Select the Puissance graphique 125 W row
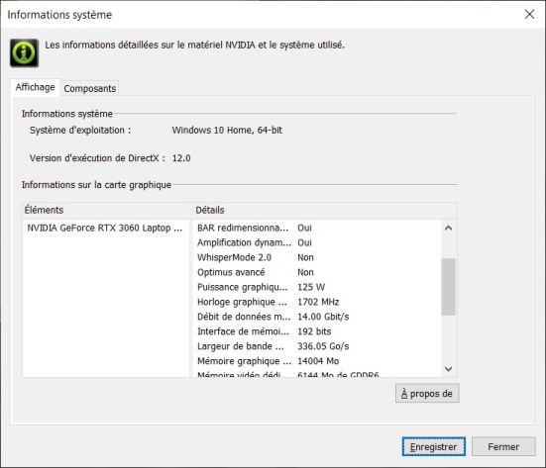Image resolution: width=546 pixels, height=468 pixels. (x=317, y=287)
